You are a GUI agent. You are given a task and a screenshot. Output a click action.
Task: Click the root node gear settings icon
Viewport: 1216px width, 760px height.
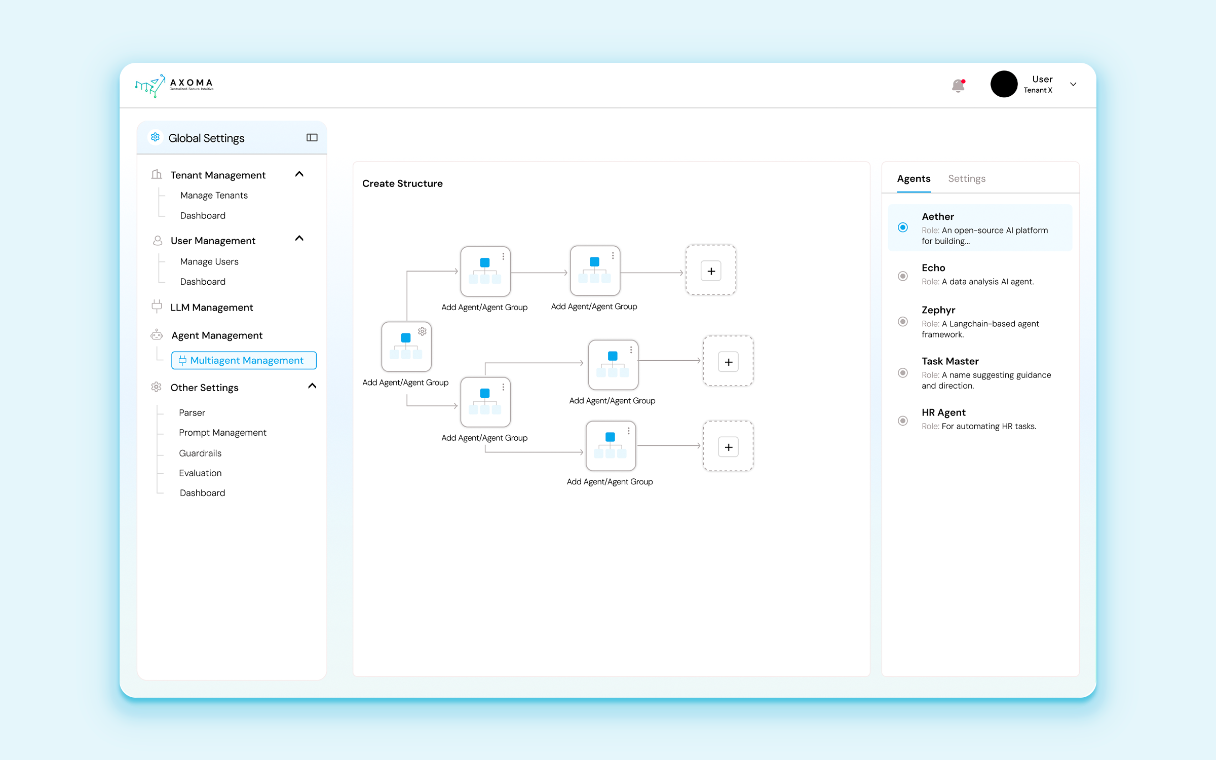422,331
